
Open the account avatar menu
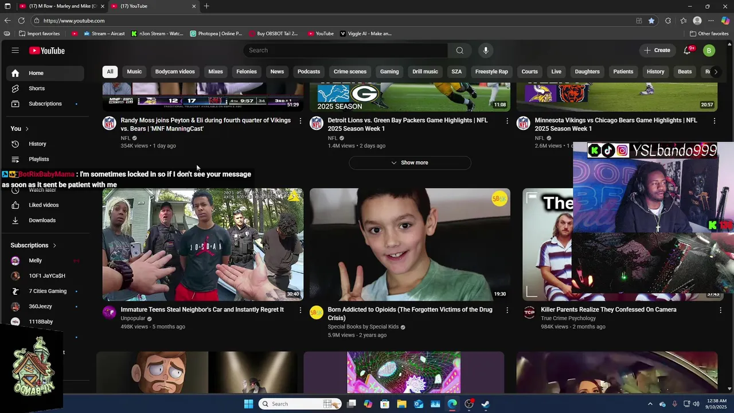point(709,50)
